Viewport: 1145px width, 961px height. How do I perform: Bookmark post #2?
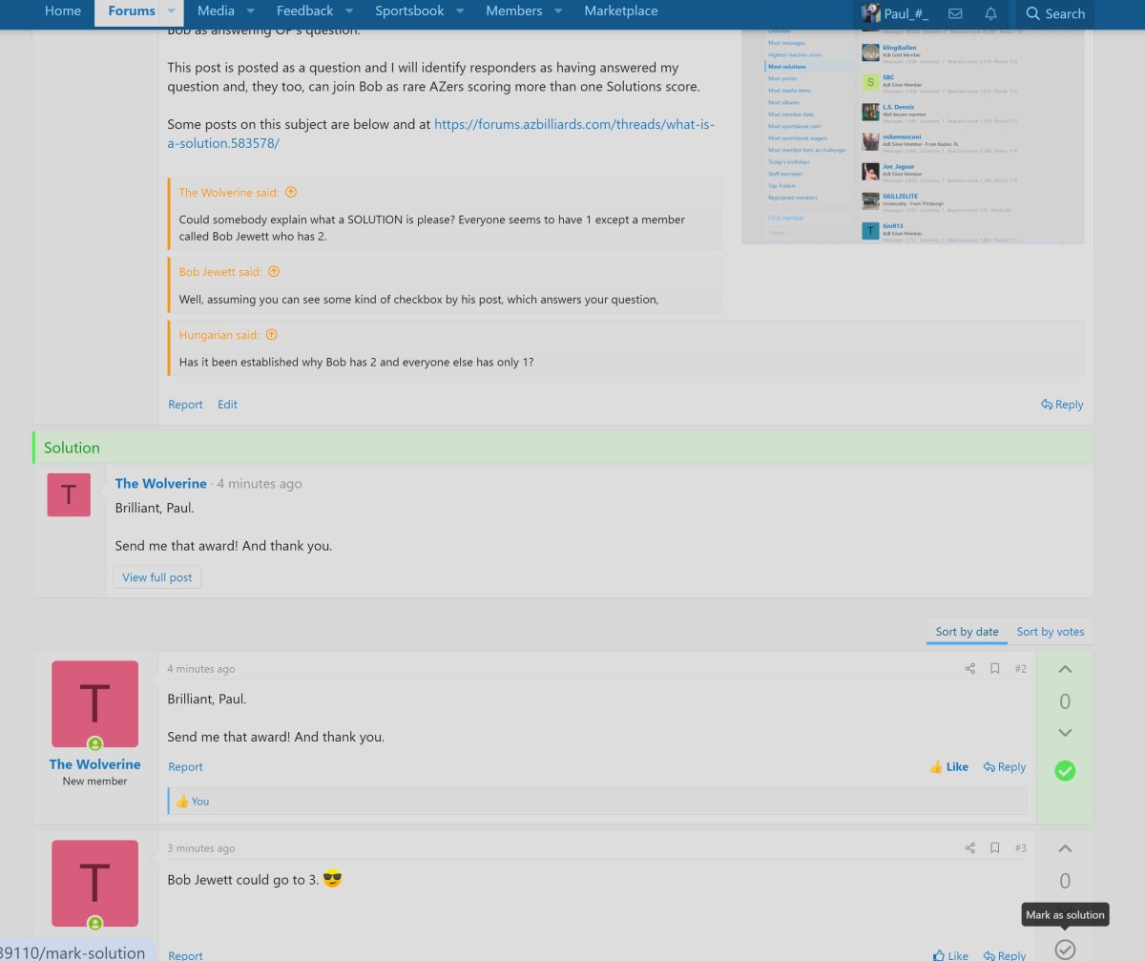click(x=994, y=669)
